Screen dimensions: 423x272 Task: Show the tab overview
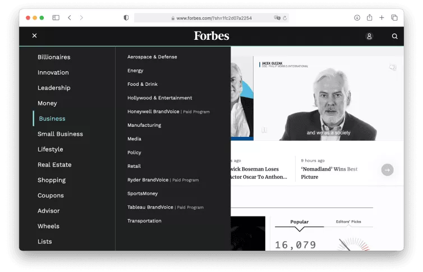point(394,18)
